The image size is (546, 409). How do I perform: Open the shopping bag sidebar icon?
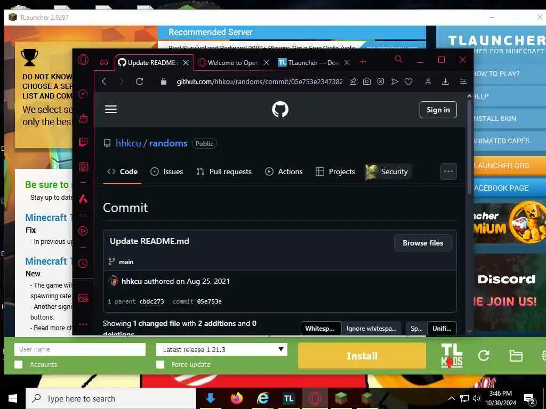click(83, 118)
